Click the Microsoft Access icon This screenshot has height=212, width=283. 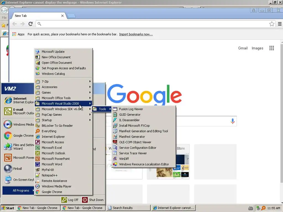click(x=38, y=142)
